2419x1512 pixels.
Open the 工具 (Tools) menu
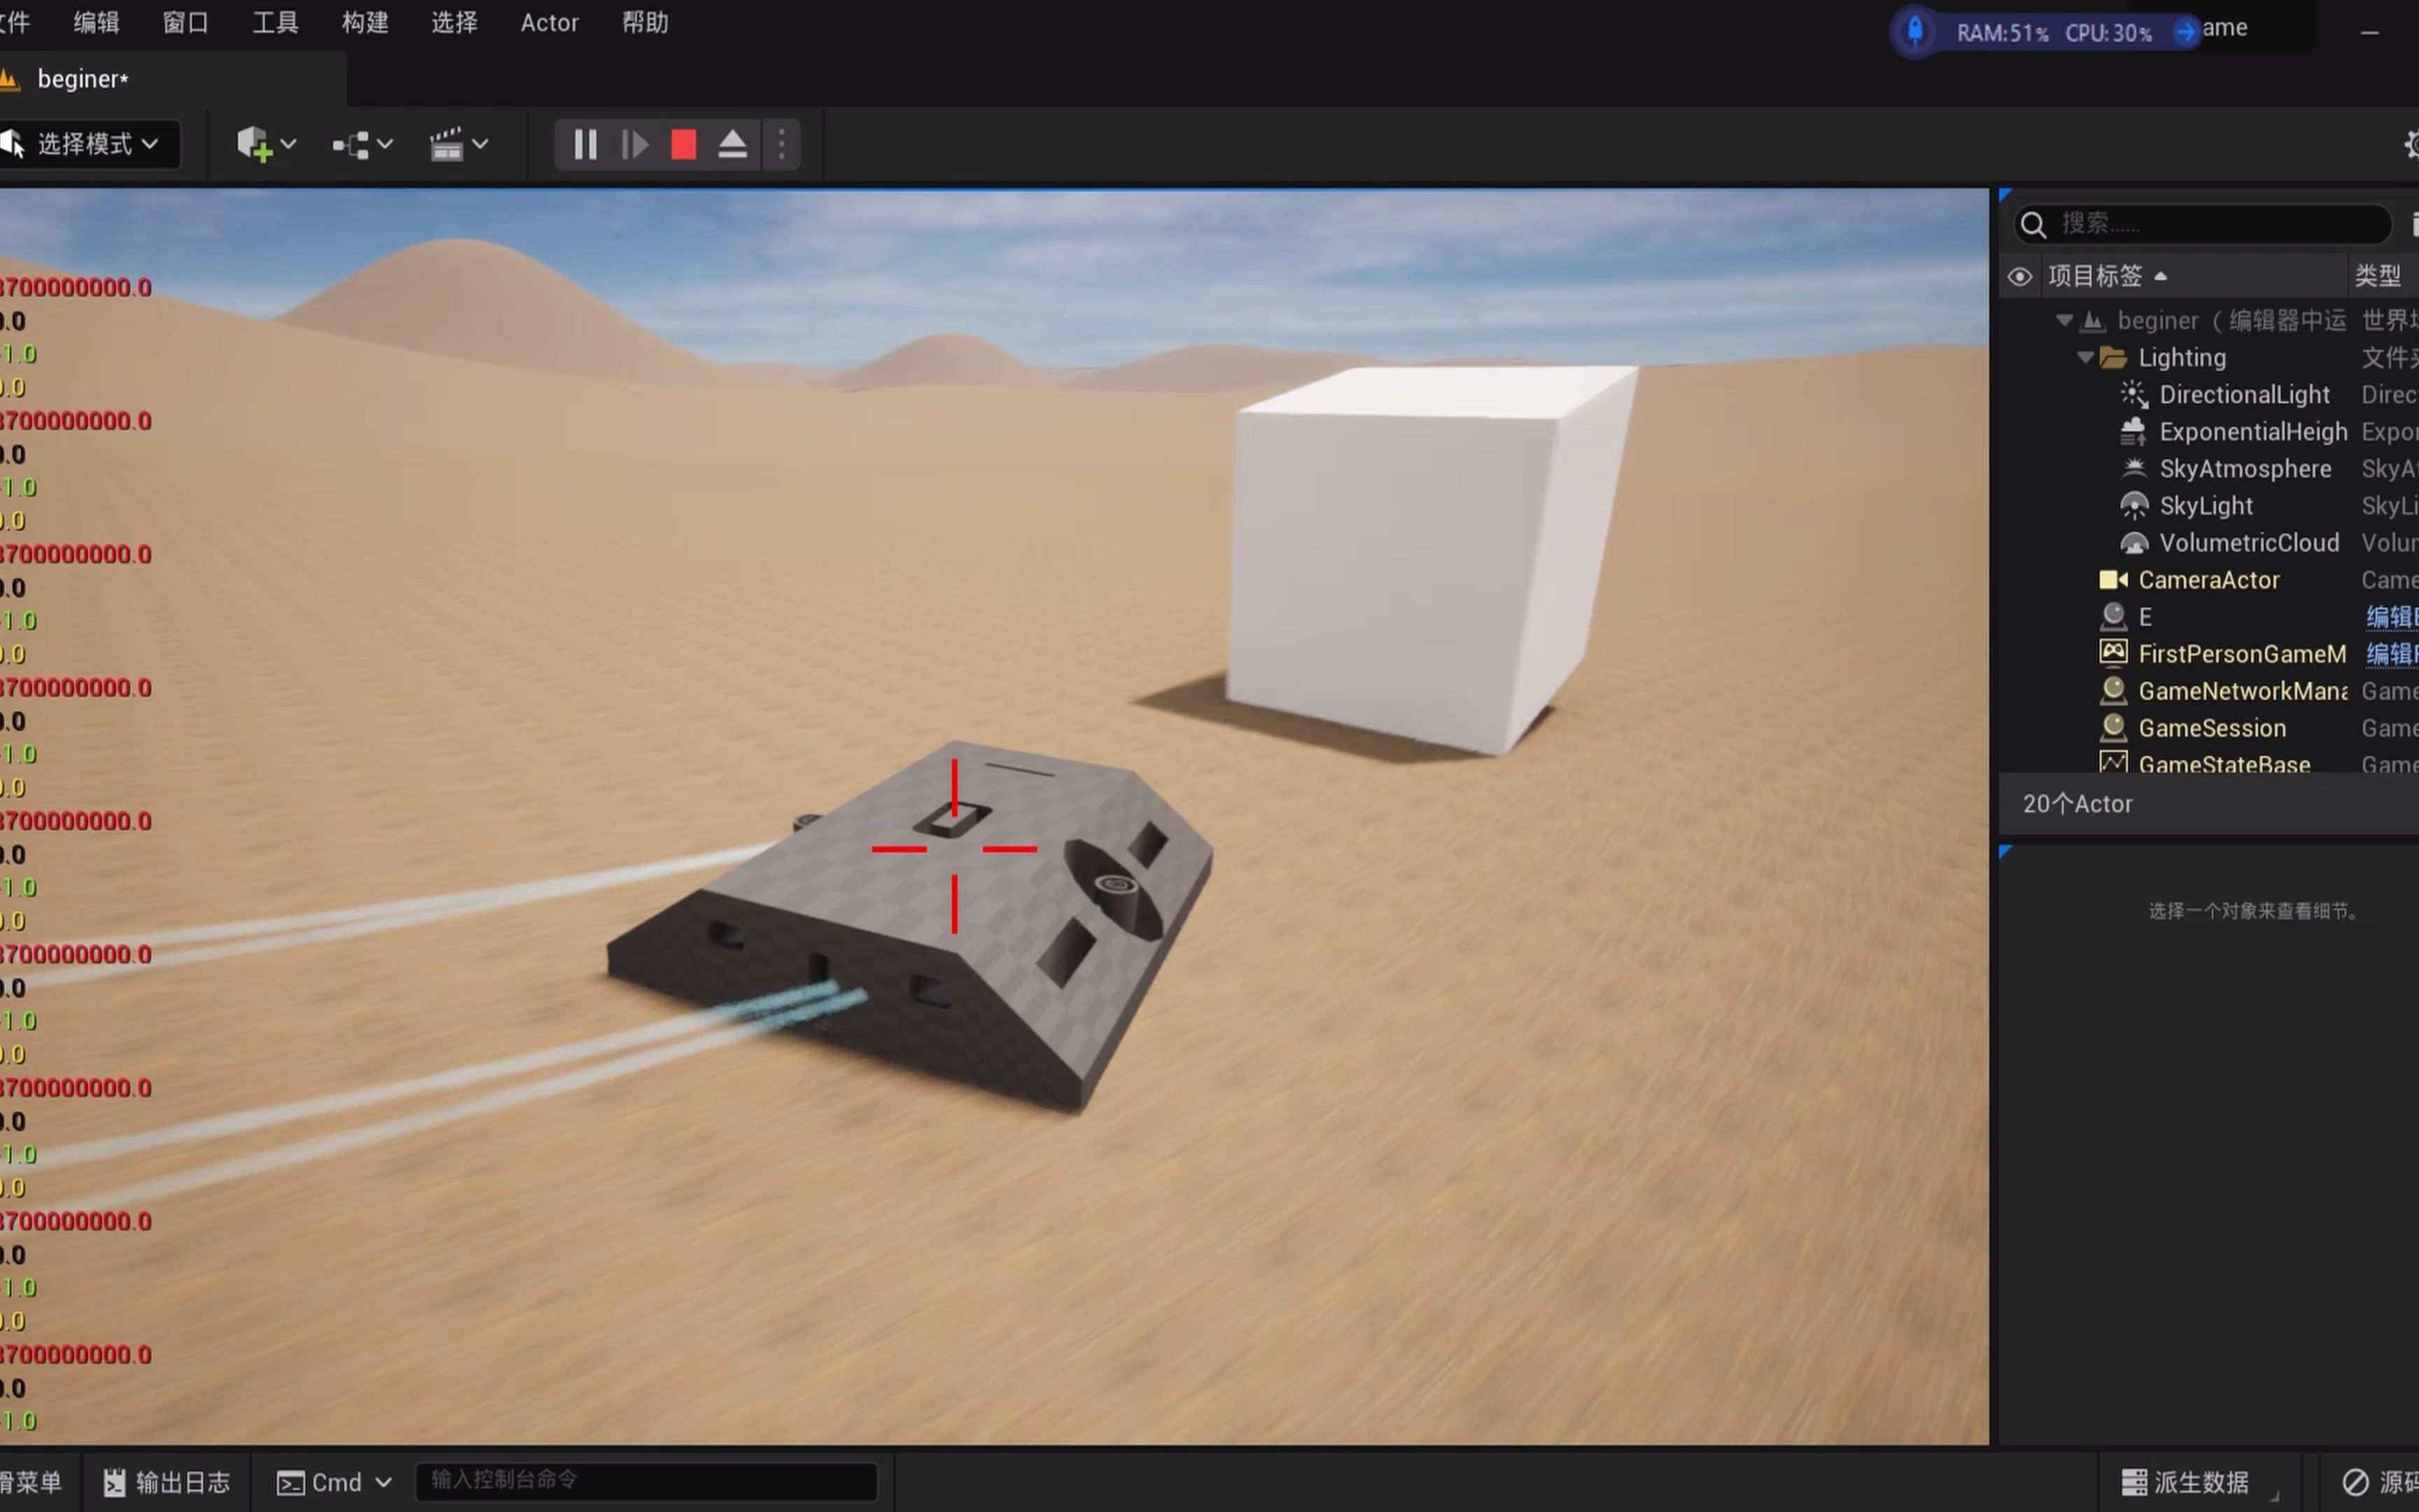pos(275,23)
